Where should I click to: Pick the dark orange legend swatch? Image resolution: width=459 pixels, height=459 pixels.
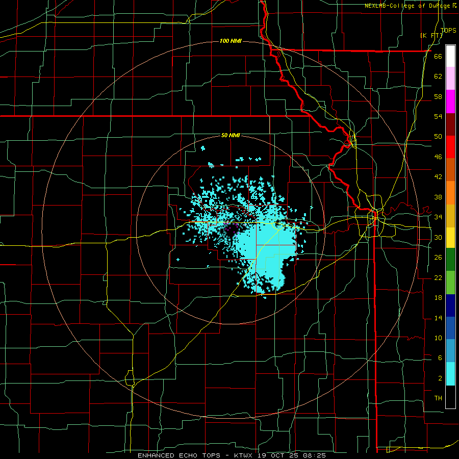point(450,170)
